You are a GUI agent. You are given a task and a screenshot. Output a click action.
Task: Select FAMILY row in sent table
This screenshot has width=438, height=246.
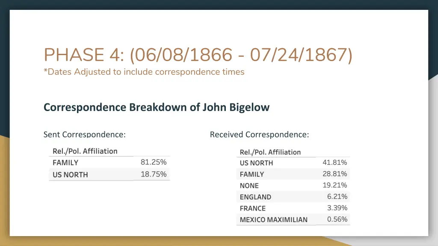pos(109,162)
